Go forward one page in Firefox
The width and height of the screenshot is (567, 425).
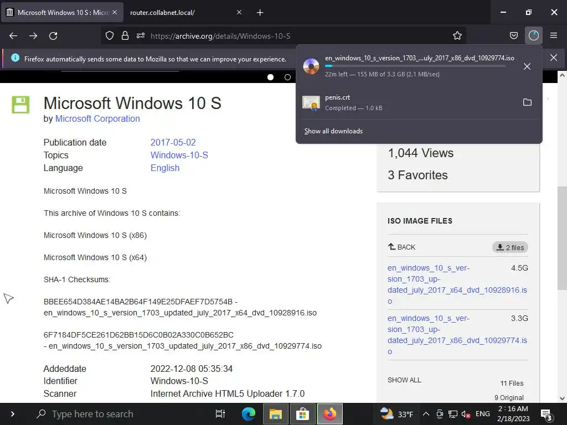33,36
